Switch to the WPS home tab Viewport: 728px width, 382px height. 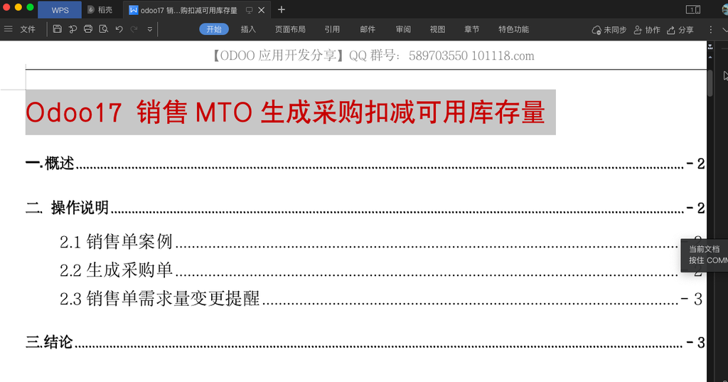coord(60,10)
